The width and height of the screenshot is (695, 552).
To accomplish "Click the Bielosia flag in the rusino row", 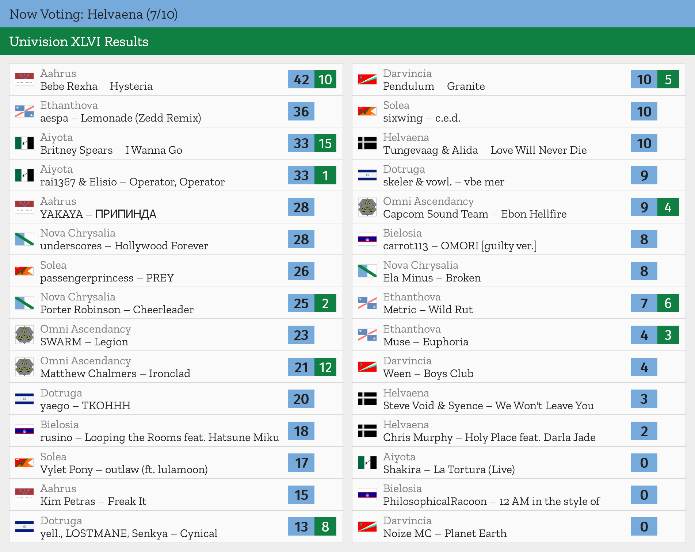I will click(24, 431).
